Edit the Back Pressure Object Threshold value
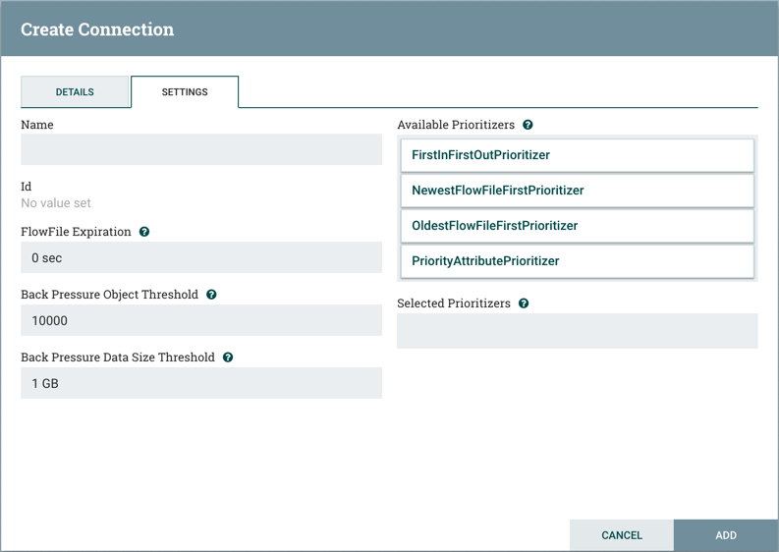Image resolution: width=779 pixels, height=552 pixels. 201,320
